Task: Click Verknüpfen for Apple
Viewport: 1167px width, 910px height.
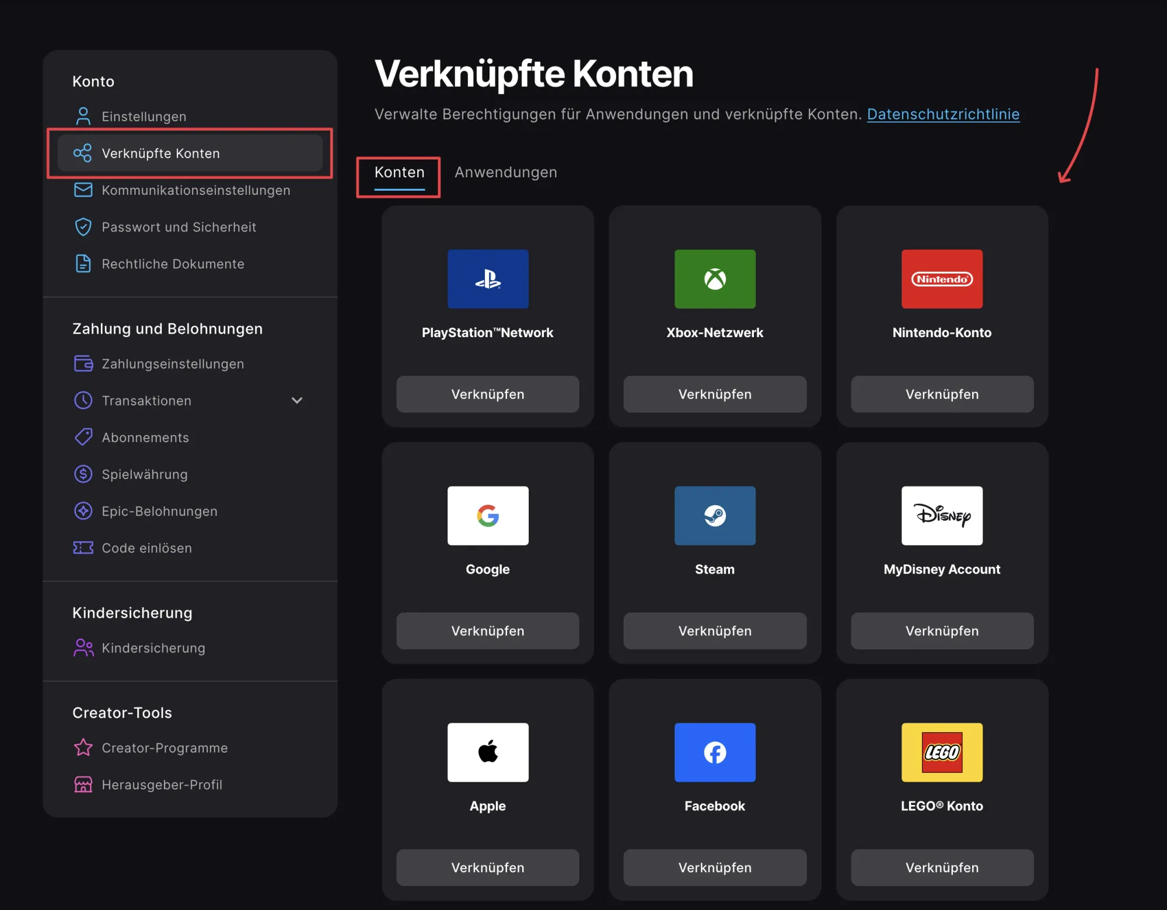Action: [488, 867]
